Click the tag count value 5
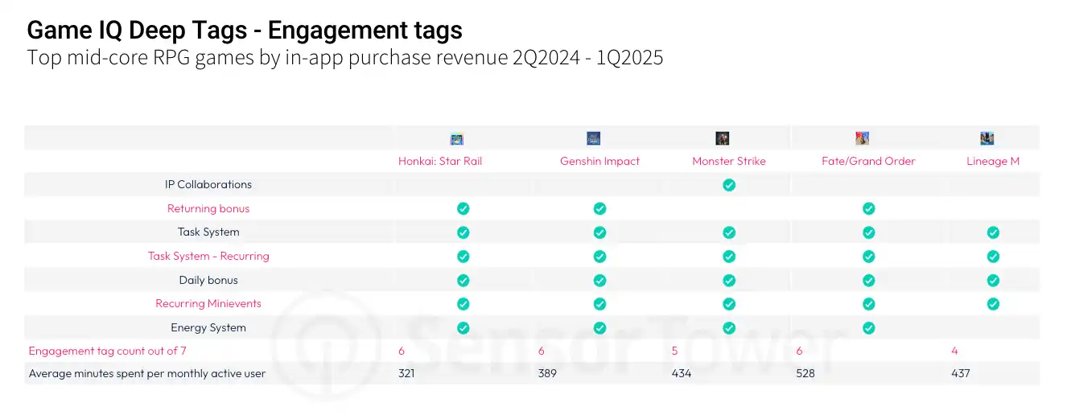This screenshot has width=1067, height=415. [x=675, y=351]
